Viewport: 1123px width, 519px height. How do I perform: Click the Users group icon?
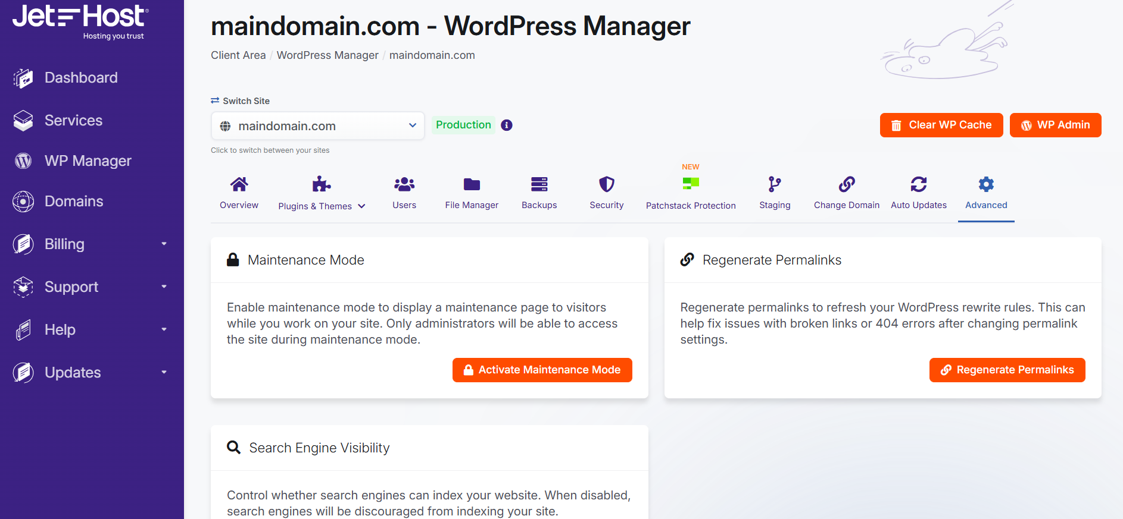404,184
